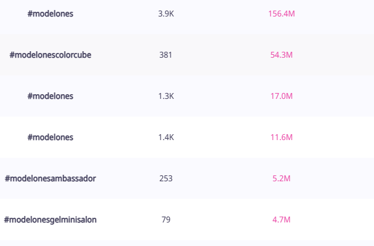Viewport: 374px width, 246px height.
Task: Click the 1.3K post count
Action: (x=166, y=96)
